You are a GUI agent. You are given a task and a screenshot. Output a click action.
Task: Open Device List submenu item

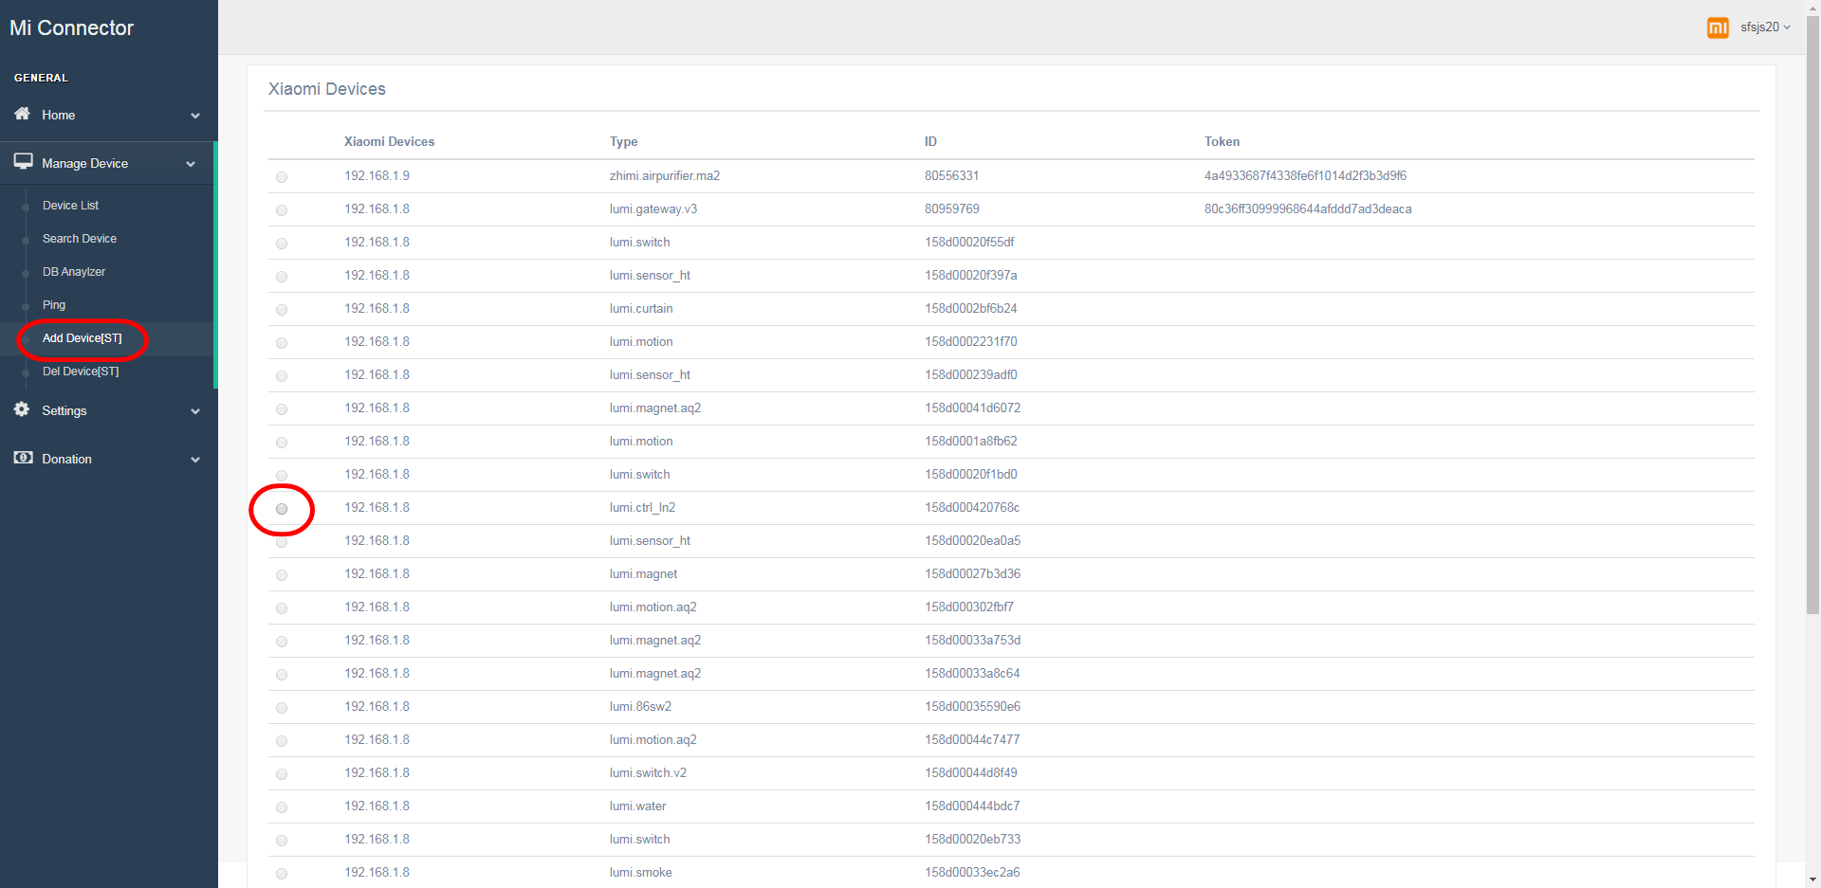[70, 206]
